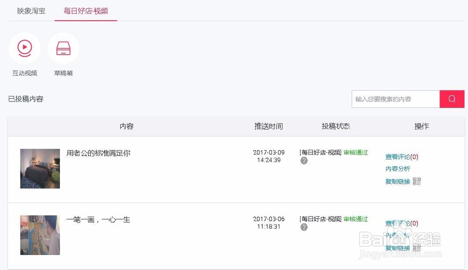Open 内容分析 for the first video
468x270 pixels.
tap(397, 168)
